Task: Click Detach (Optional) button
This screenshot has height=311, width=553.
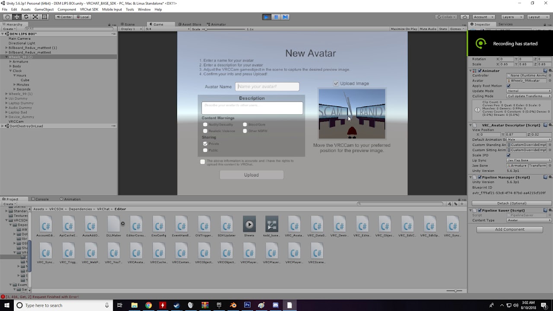Action: 512,203
